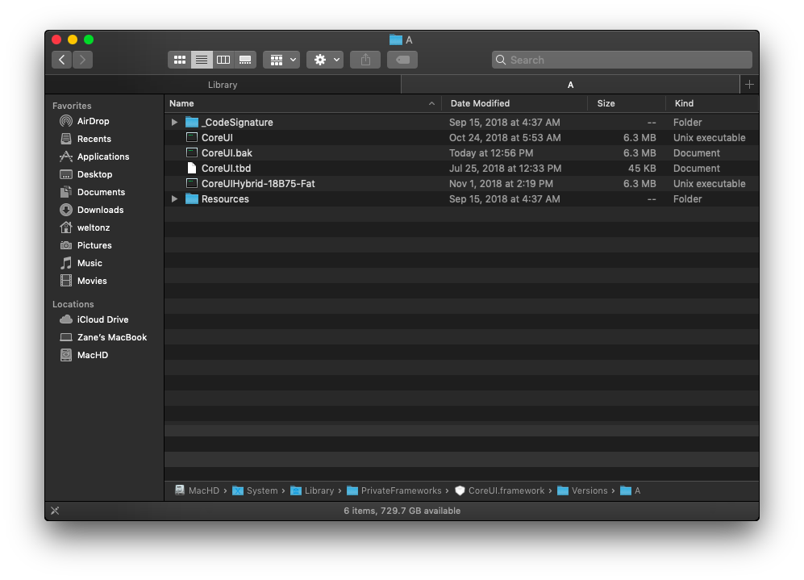Go back to previous folder
Screen dimensions: 804x580
[62, 60]
